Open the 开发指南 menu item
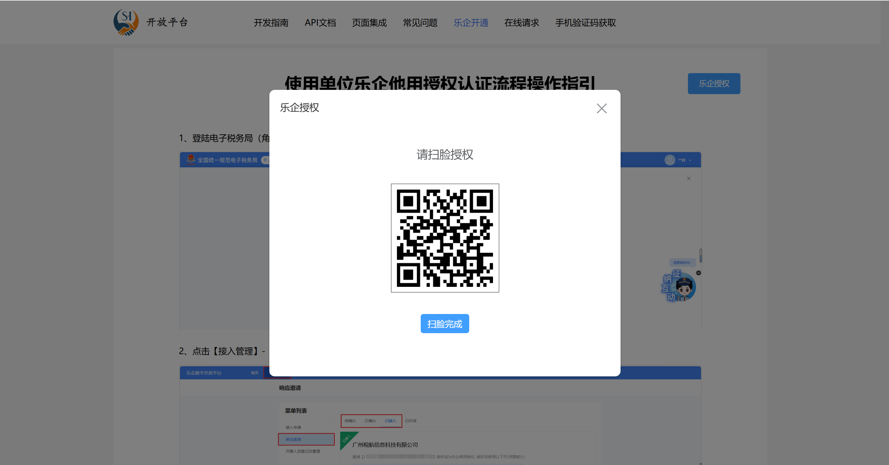 click(271, 23)
